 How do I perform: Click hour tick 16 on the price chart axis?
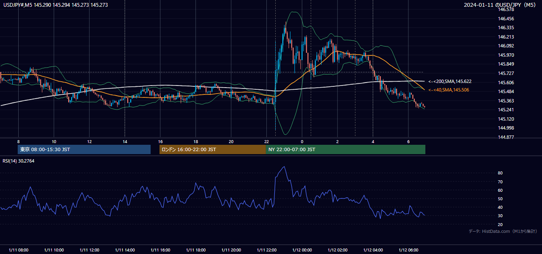[x=160, y=141]
